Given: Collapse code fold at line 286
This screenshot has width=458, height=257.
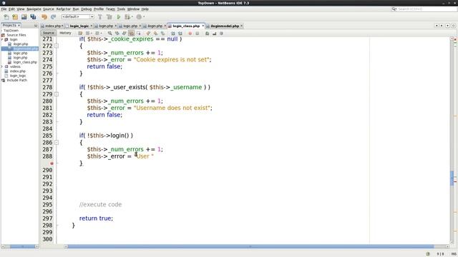Looking at the screenshot, I should tap(57, 143).
